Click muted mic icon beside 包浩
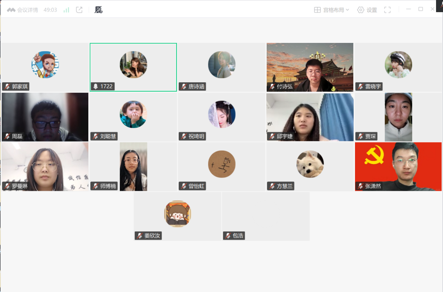The image size is (443, 292). pyautogui.click(x=228, y=236)
